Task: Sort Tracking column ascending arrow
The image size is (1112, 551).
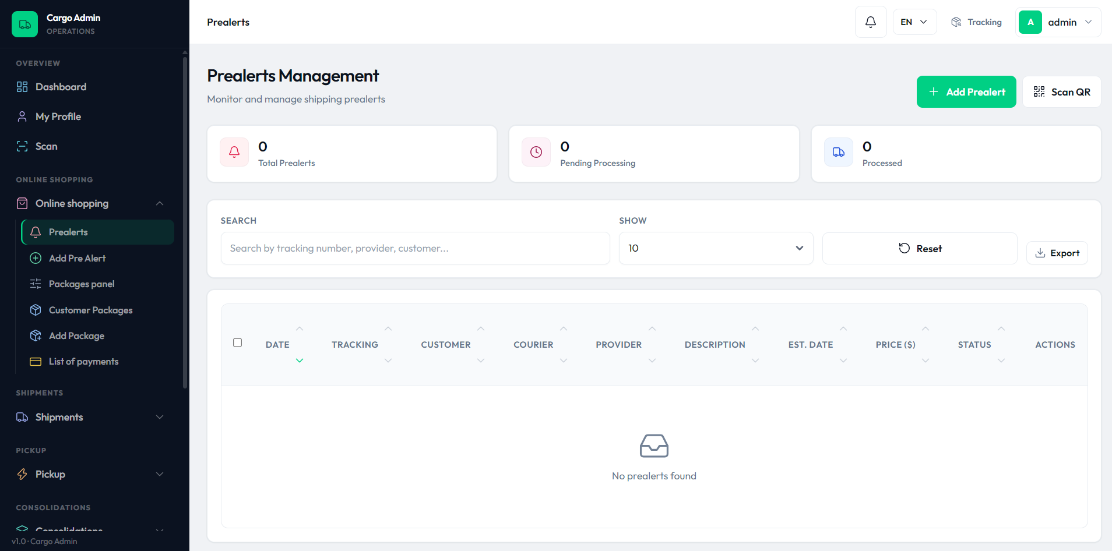Action: tap(388, 329)
